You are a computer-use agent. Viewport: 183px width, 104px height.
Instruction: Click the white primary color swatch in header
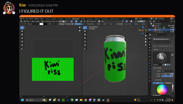coord(41,24)
